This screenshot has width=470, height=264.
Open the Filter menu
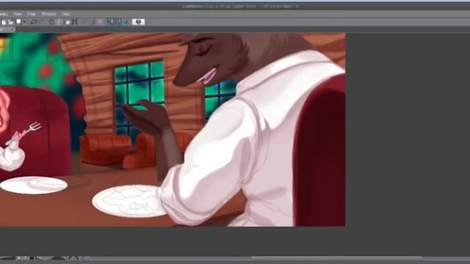(32, 14)
